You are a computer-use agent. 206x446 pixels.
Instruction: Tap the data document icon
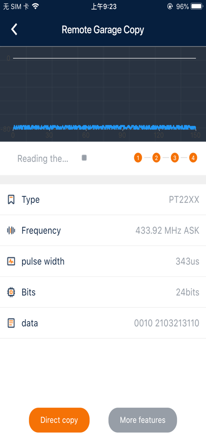(11, 323)
